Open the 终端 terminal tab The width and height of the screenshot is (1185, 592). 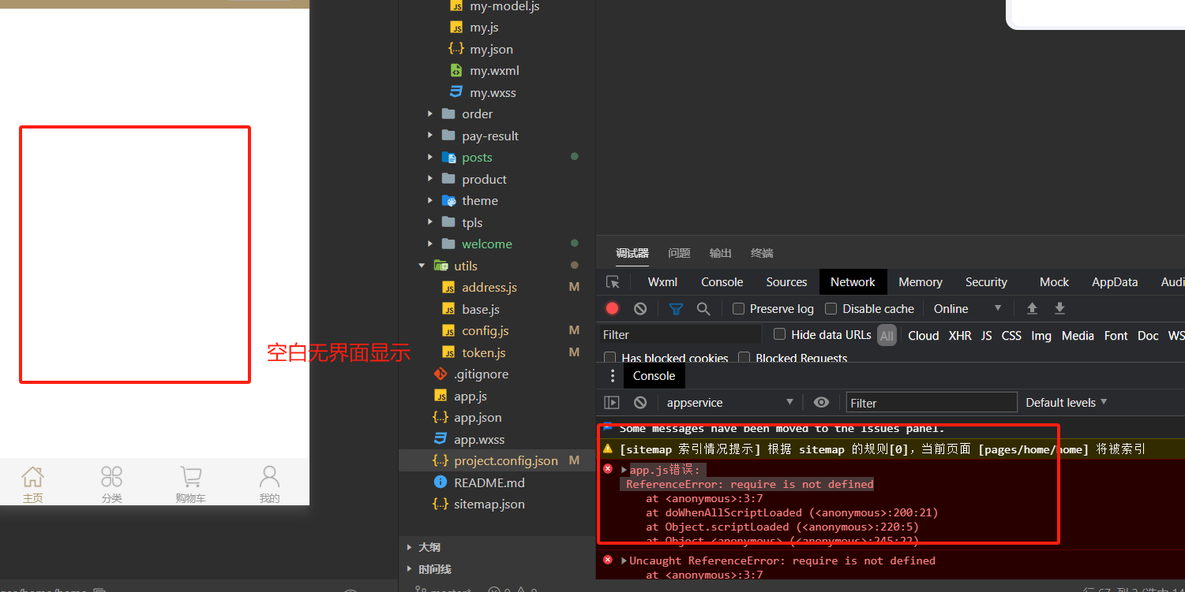click(760, 253)
